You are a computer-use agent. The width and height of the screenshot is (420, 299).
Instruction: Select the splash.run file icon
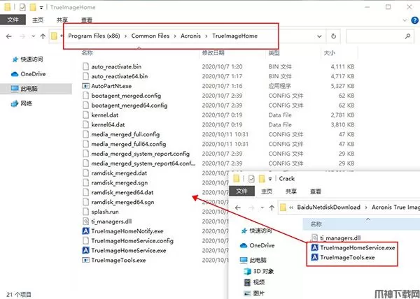coord(85,212)
